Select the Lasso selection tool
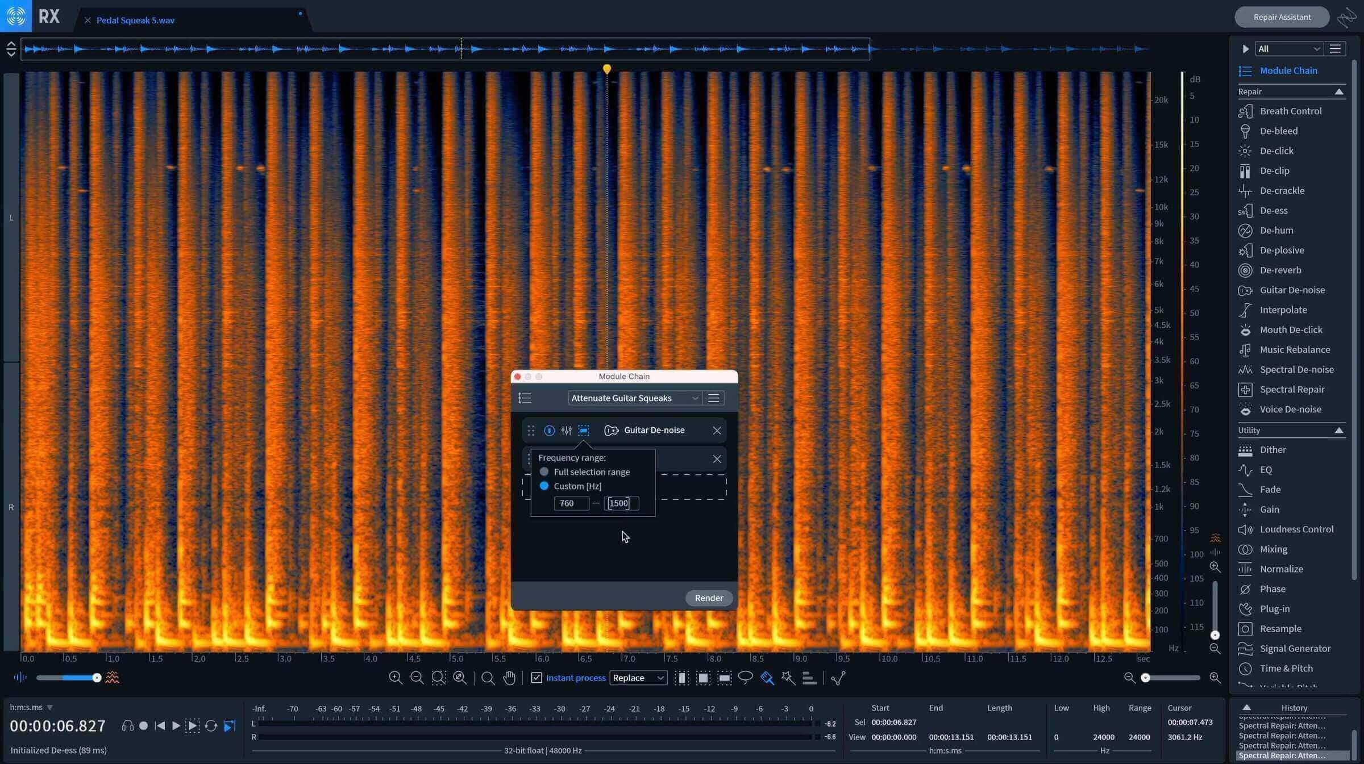1364x764 pixels. (745, 677)
